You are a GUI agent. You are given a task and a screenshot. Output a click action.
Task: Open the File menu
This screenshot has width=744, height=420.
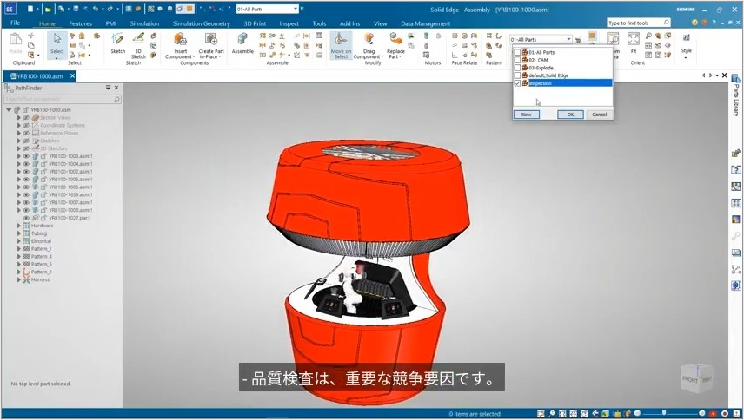15,23
